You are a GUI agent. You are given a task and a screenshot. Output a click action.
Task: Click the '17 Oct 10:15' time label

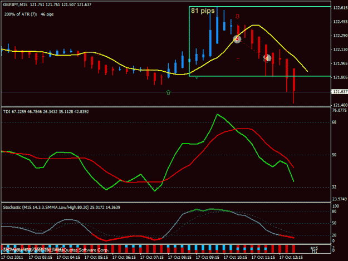coord(236,258)
